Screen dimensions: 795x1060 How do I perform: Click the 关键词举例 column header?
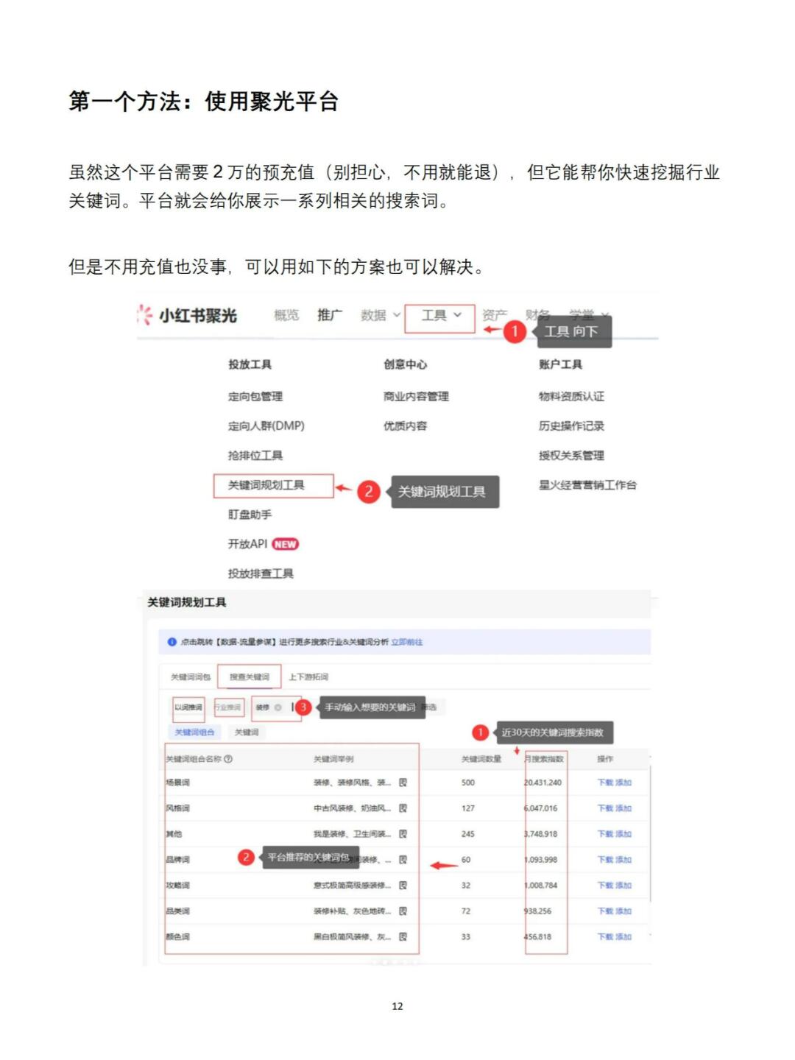click(333, 759)
